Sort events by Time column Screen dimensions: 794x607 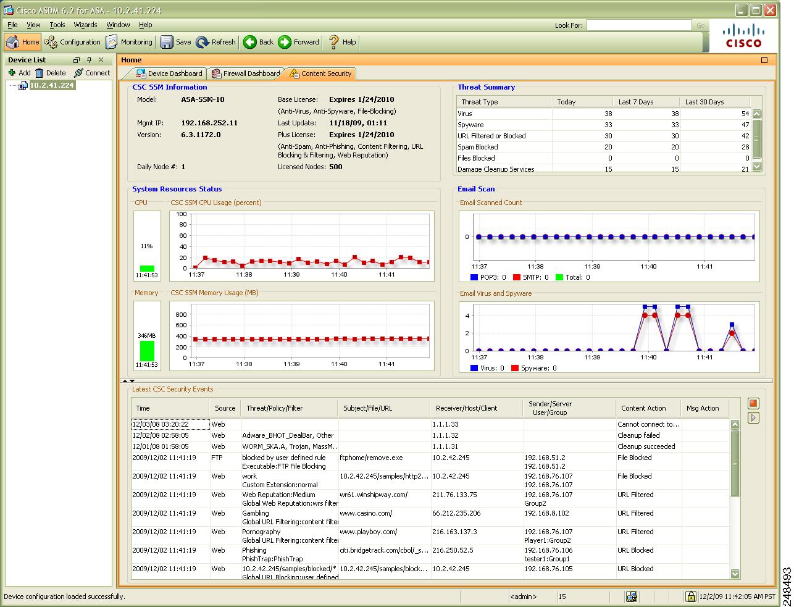(x=170, y=408)
